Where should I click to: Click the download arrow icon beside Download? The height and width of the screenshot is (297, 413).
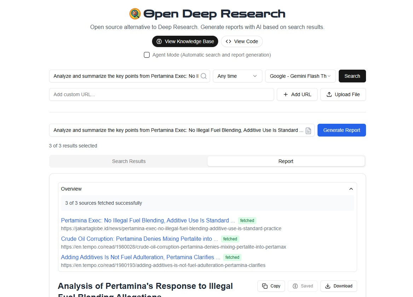pos(328,286)
